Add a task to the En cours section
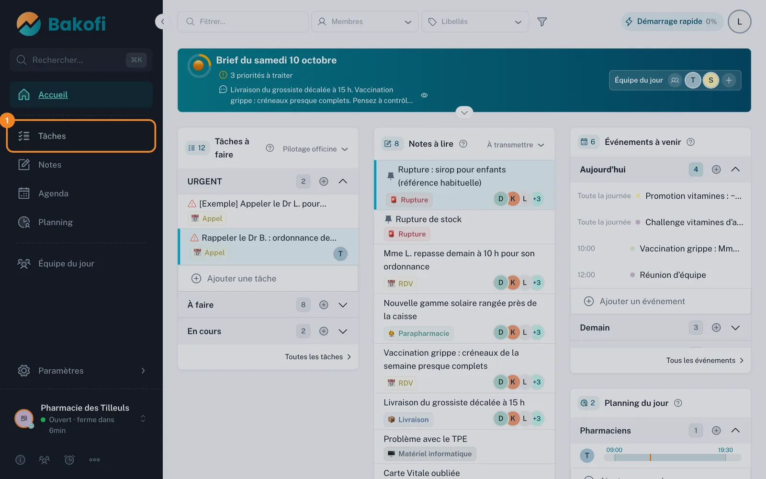 point(324,331)
